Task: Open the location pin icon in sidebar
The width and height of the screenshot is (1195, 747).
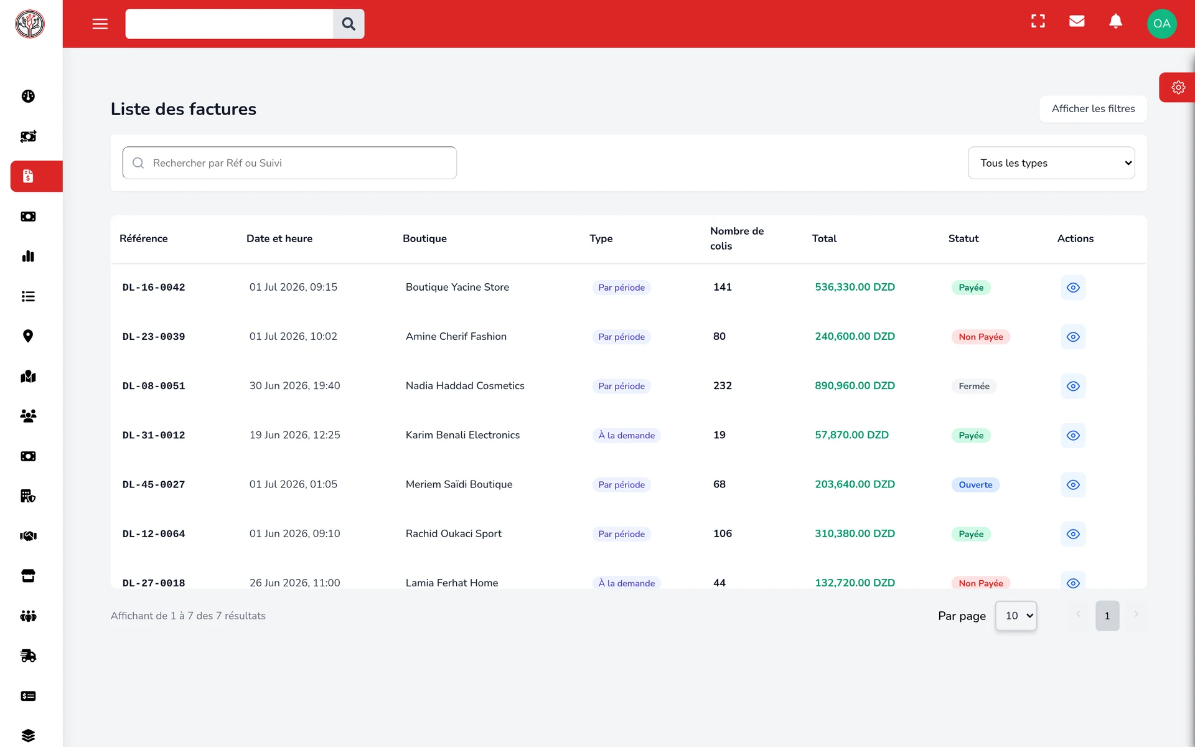Action: click(x=28, y=336)
